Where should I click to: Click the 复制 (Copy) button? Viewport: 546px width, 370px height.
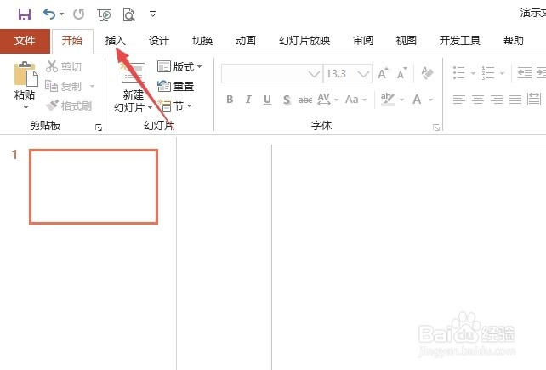click(x=64, y=86)
